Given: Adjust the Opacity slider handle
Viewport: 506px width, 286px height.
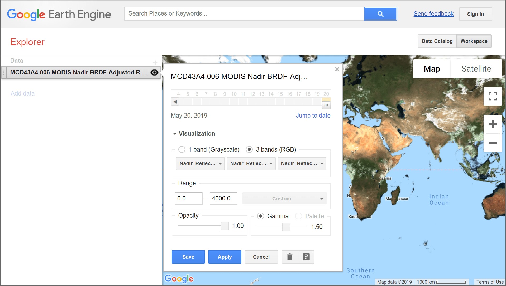Looking at the screenshot, I should tap(225, 226).
